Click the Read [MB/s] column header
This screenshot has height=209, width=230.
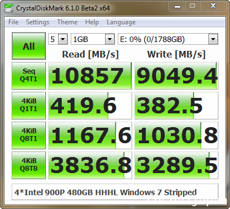click(90, 54)
